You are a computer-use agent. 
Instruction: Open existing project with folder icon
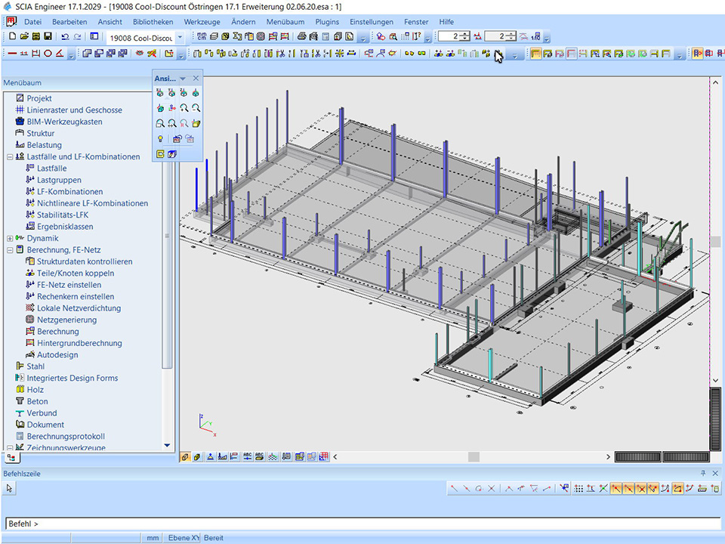click(x=24, y=36)
